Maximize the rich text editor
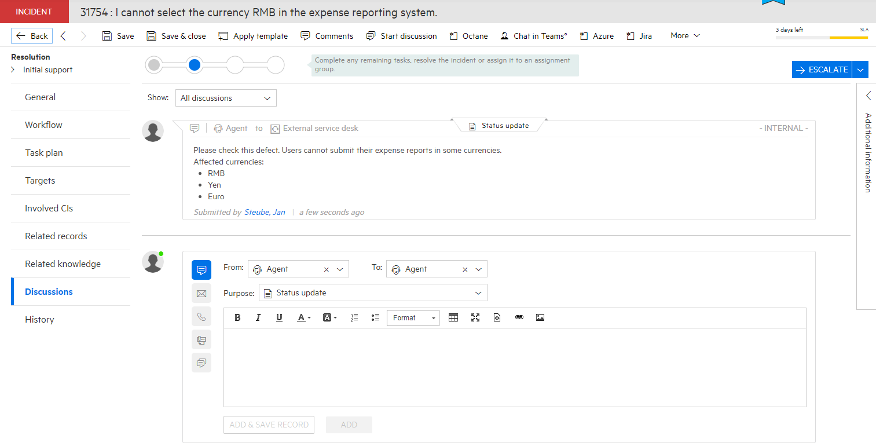Viewport: 876px width, 446px height. [475, 317]
